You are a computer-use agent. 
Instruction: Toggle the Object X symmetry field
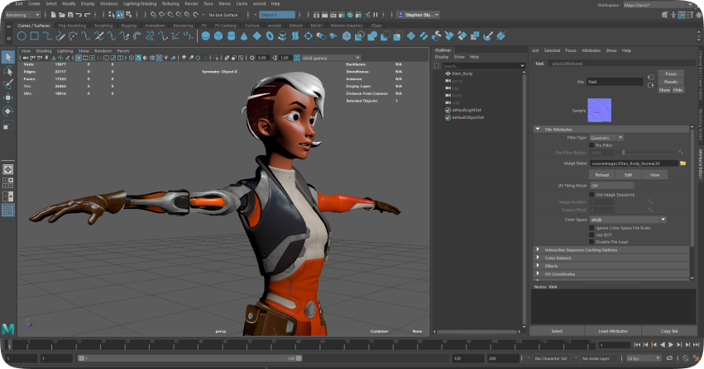[277, 15]
